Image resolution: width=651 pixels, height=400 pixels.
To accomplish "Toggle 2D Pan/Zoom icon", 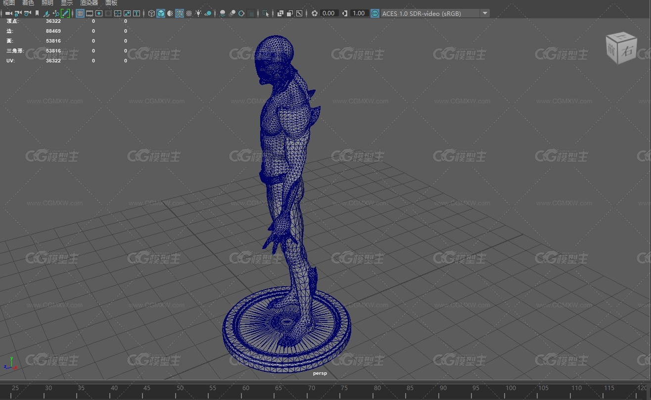I will pos(56,13).
